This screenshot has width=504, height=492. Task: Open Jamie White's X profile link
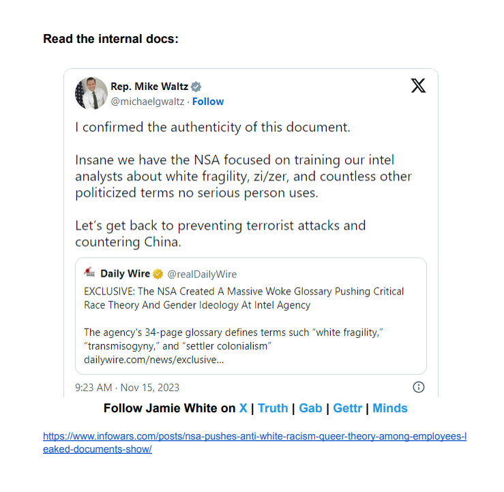[243, 408]
